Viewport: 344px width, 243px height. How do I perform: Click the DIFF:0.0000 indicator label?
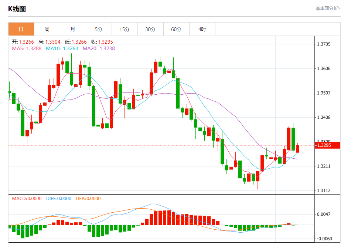[59, 199]
